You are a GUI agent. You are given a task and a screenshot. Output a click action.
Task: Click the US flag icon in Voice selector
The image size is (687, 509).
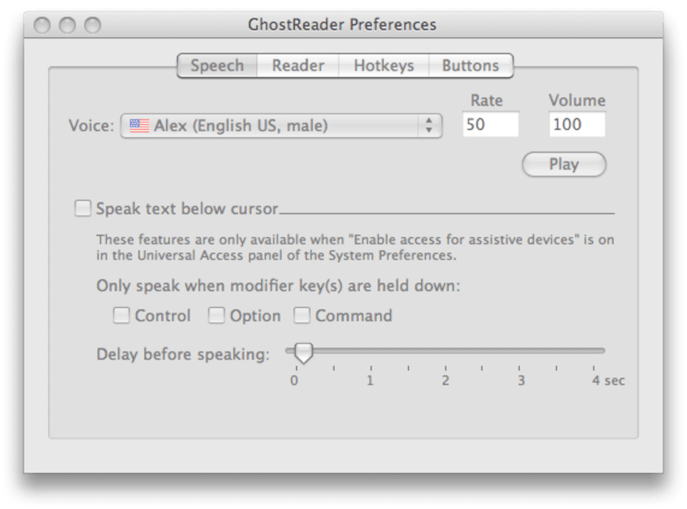[x=139, y=126]
